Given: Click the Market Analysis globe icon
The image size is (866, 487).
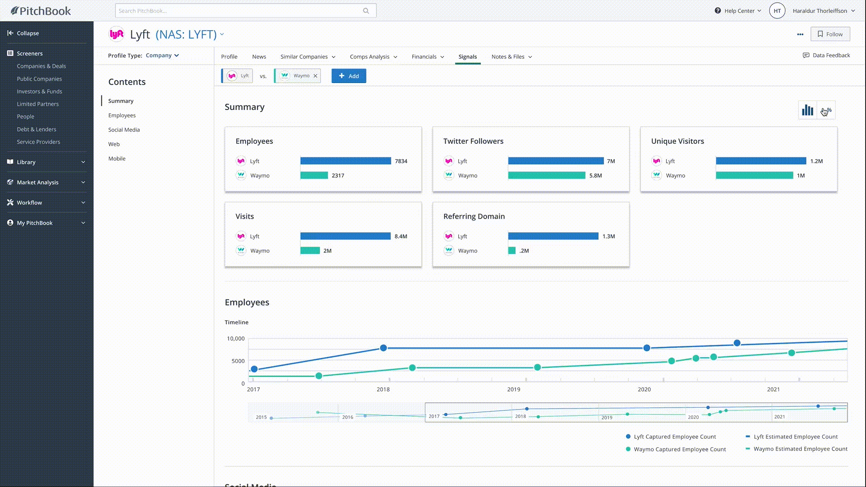Looking at the screenshot, I should (10, 182).
